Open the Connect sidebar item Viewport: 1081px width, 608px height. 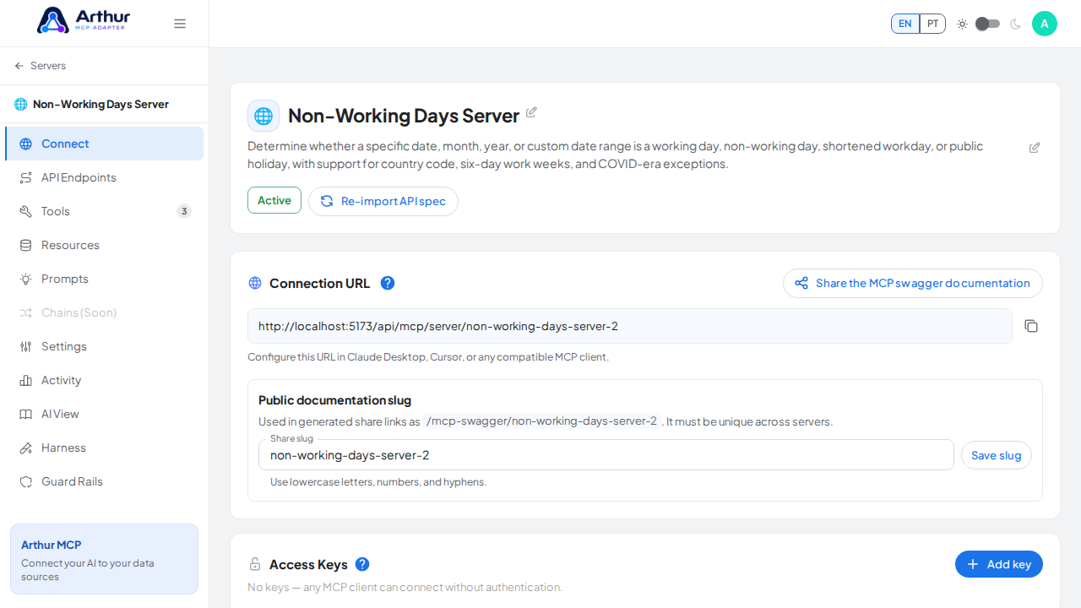104,144
